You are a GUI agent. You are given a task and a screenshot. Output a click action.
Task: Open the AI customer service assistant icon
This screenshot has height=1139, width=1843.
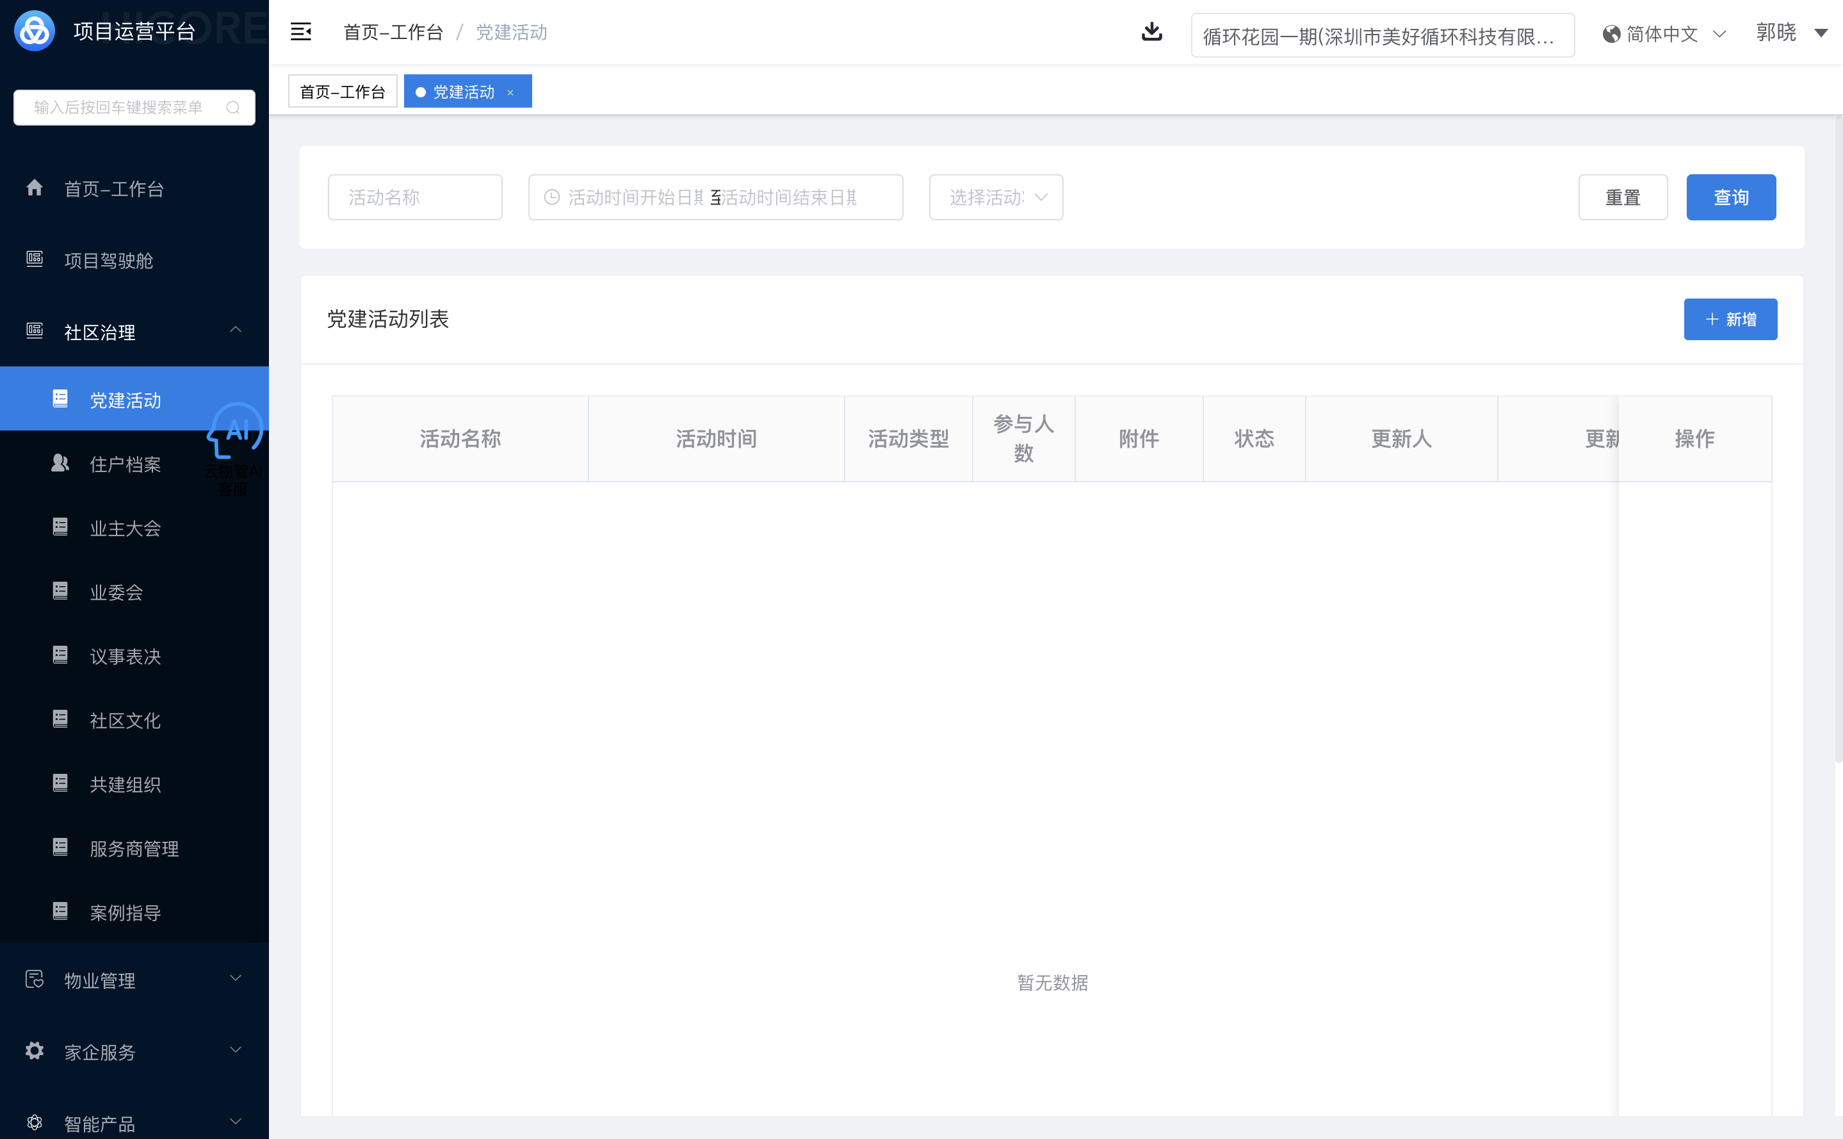[x=236, y=432]
